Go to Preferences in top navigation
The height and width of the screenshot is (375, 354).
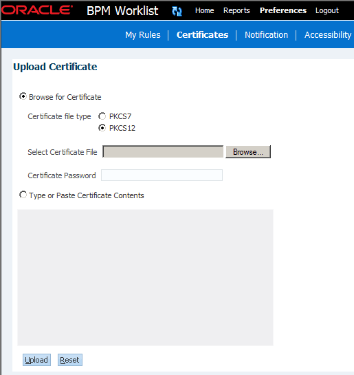[x=283, y=10]
